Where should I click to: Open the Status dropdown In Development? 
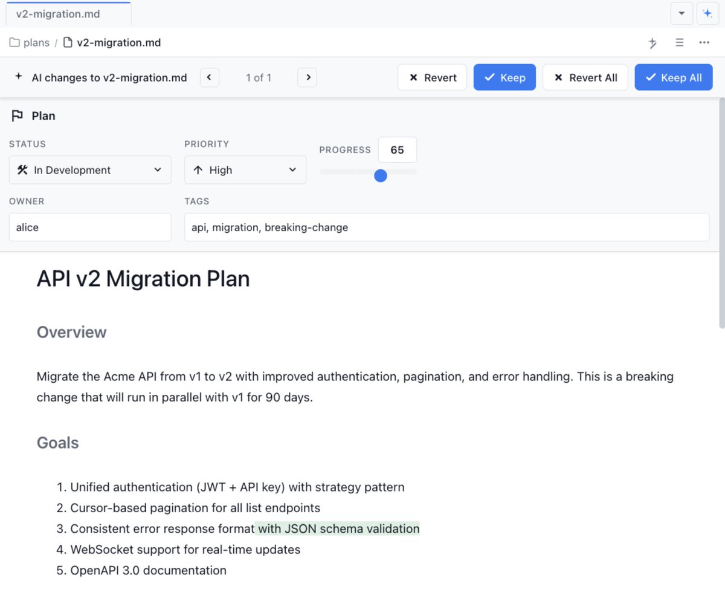tap(90, 170)
